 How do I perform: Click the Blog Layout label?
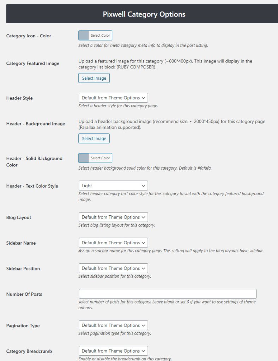click(19, 218)
